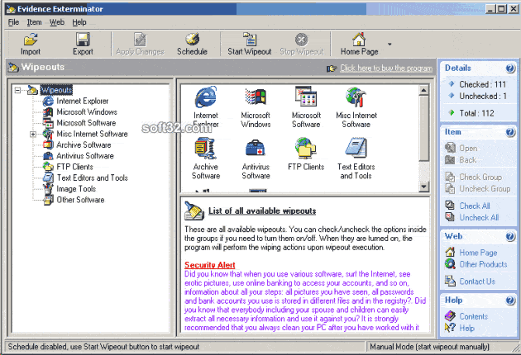Click 'List of all available wipeouts' heading
The width and height of the screenshot is (521, 355).
pos(262,211)
